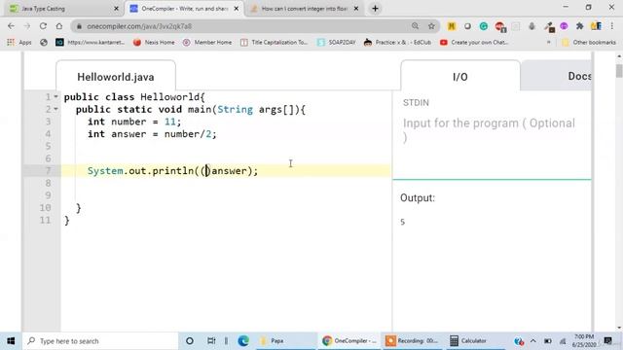The width and height of the screenshot is (623, 350).
Task: Bookmark this page with the star icon
Action: pyautogui.click(x=431, y=26)
